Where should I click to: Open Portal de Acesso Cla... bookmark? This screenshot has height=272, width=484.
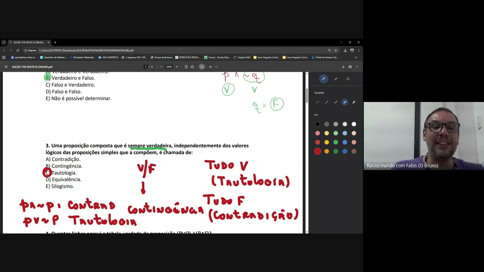[324, 57]
